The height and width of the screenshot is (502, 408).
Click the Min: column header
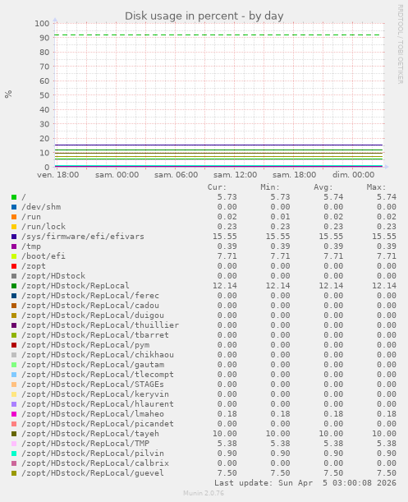click(x=270, y=187)
